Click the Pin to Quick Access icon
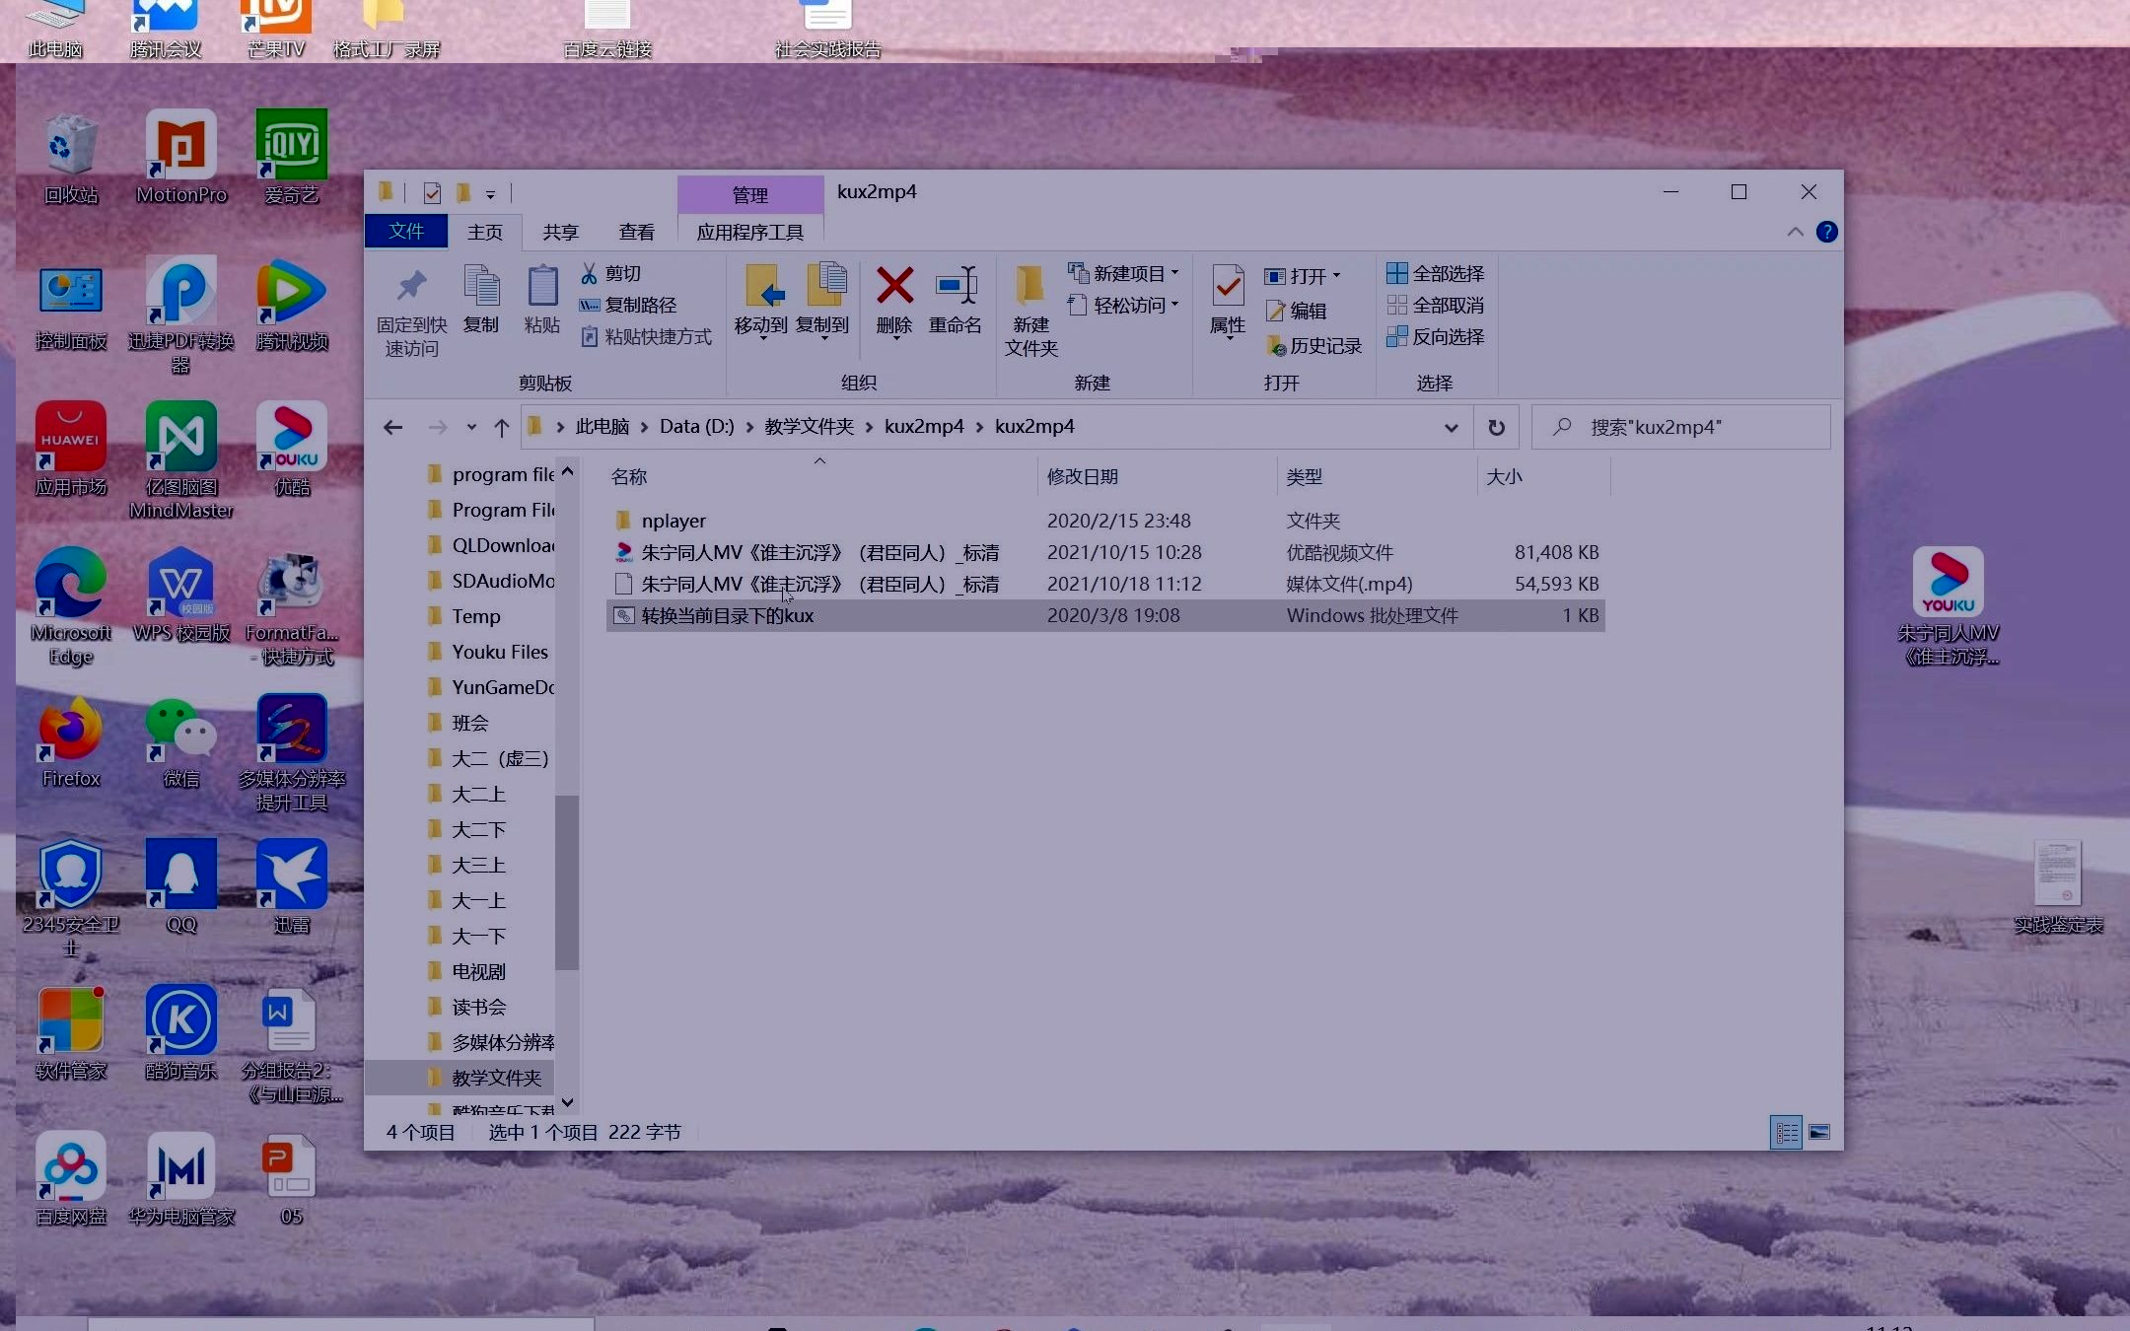Viewport: 2130px width, 1331px height. pos(411,287)
